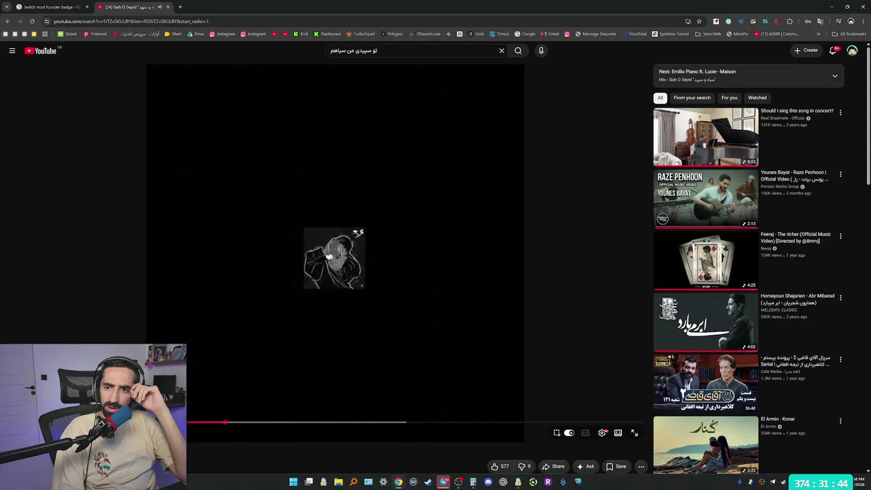Open the Chrome three-dot menu
Viewport: 871px width, 490px height.
coord(864,21)
